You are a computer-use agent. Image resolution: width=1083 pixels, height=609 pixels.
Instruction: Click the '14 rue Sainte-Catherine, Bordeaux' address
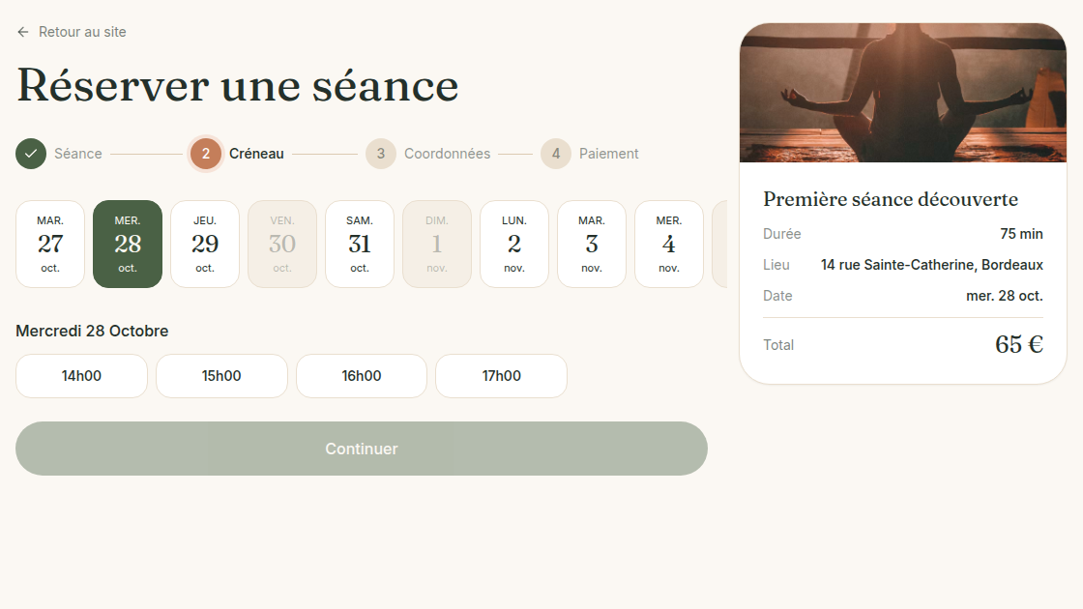[x=932, y=265]
